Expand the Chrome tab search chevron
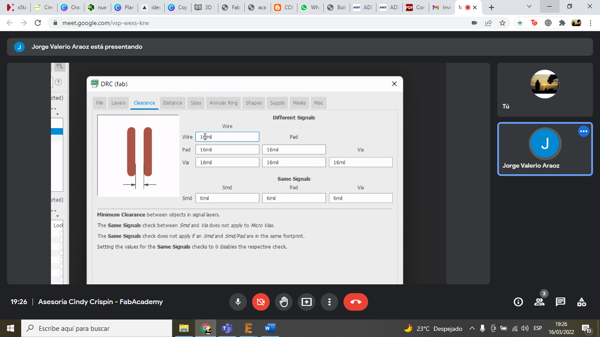 pos(529,7)
